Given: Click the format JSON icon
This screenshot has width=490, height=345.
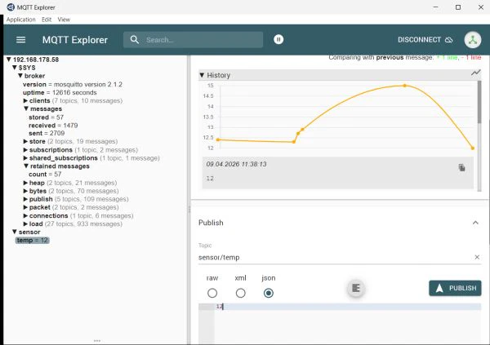Looking at the screenshot, I should (355, 288).
